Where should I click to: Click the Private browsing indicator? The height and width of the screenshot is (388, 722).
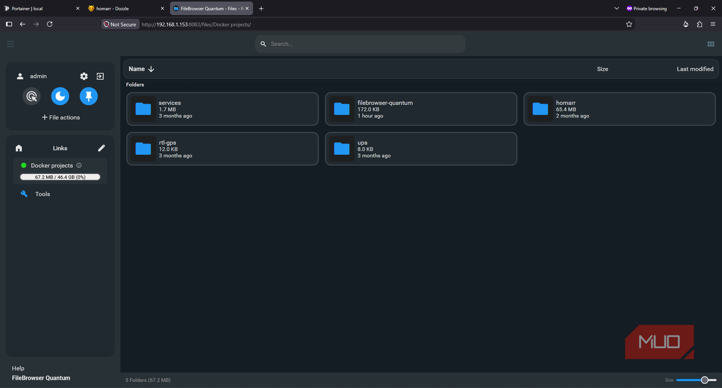tap(647, 8)
